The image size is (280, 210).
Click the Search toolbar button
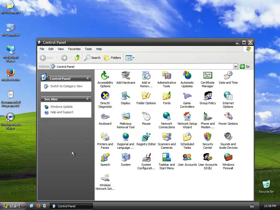pyautogui.click(x=92, y=58)
